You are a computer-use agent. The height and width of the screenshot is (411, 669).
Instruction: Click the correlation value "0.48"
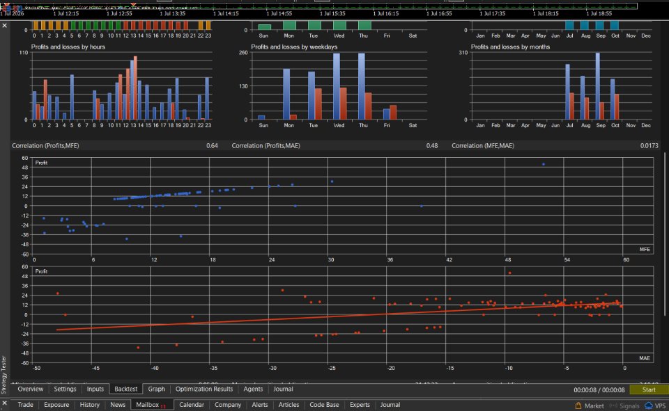click(x=432, y=145)
